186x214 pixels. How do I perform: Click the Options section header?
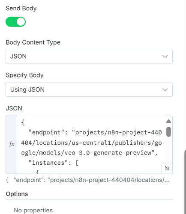(17, 194)
